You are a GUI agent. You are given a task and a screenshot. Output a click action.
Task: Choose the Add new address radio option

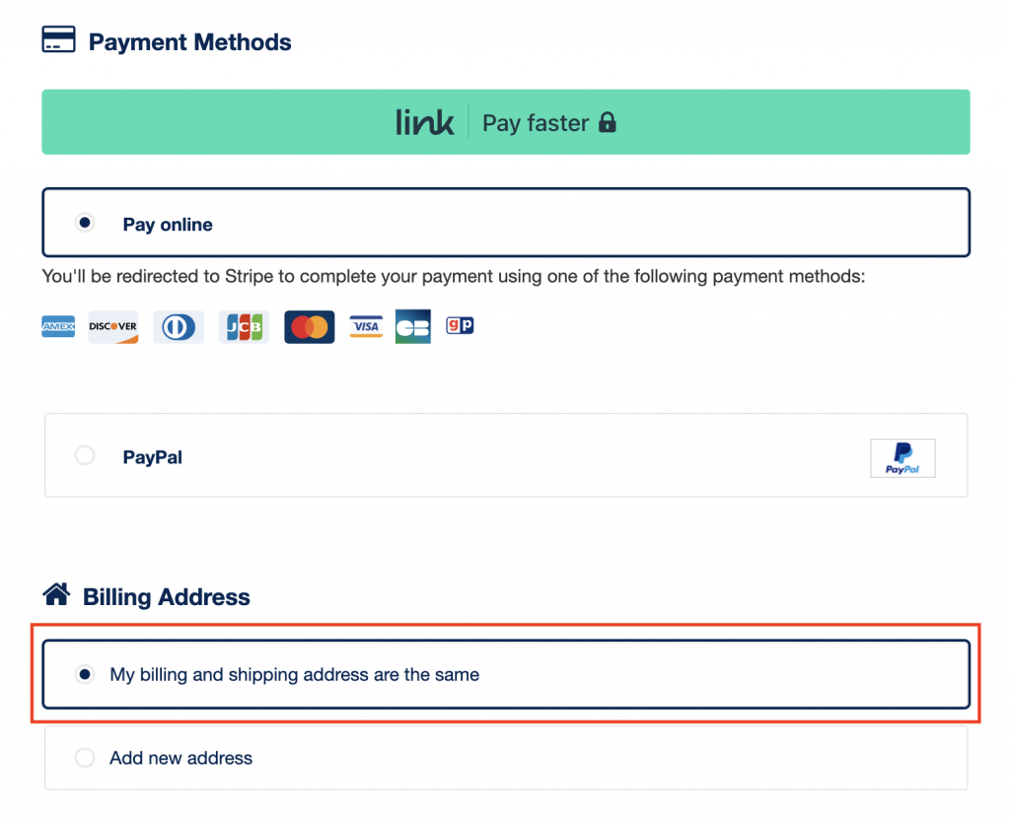click(x=85, y=757)
